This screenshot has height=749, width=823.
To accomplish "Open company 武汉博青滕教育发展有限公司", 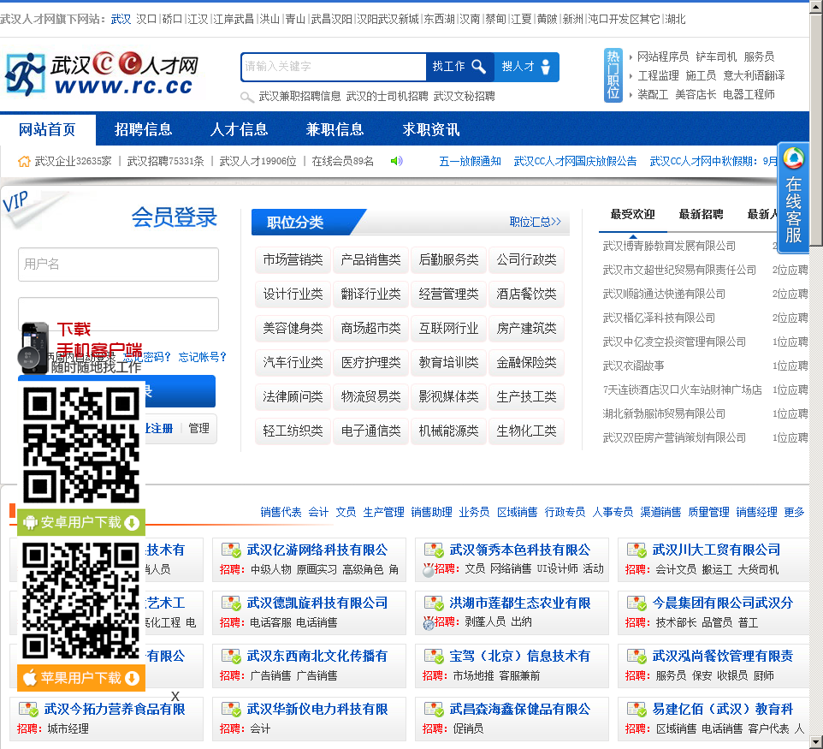I will tap(669, 246).
